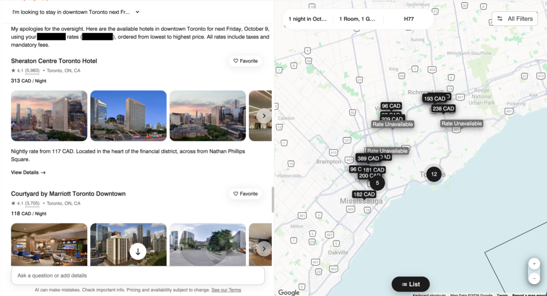Select the 5-hotel cluster marker

click(377, 183)
